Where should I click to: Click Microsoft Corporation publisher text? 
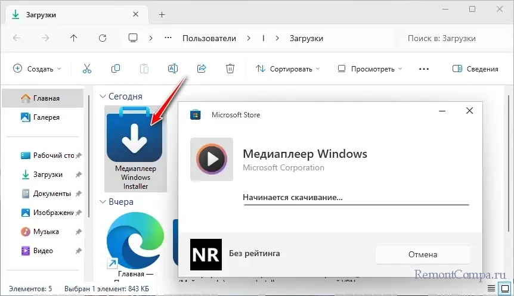[283, 167]
